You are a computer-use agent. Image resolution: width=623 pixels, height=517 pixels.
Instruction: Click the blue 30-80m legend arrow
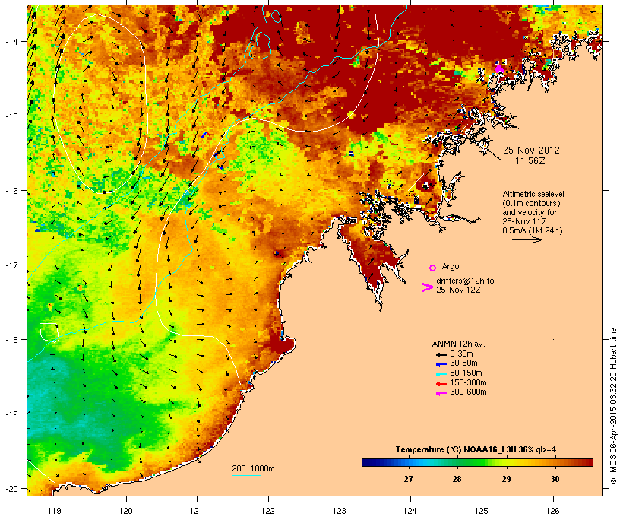[441, 364]
